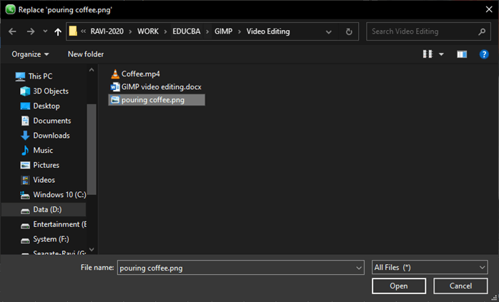
Task: Open the Entertainment drive in sidebar
Action: (60, 224)
